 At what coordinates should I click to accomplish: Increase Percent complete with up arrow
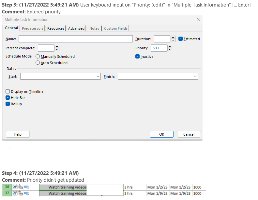[57, 46]
